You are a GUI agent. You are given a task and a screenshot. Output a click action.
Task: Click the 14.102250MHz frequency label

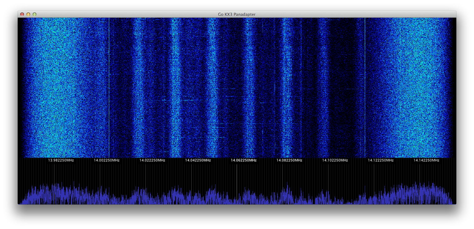pos(335,160)
